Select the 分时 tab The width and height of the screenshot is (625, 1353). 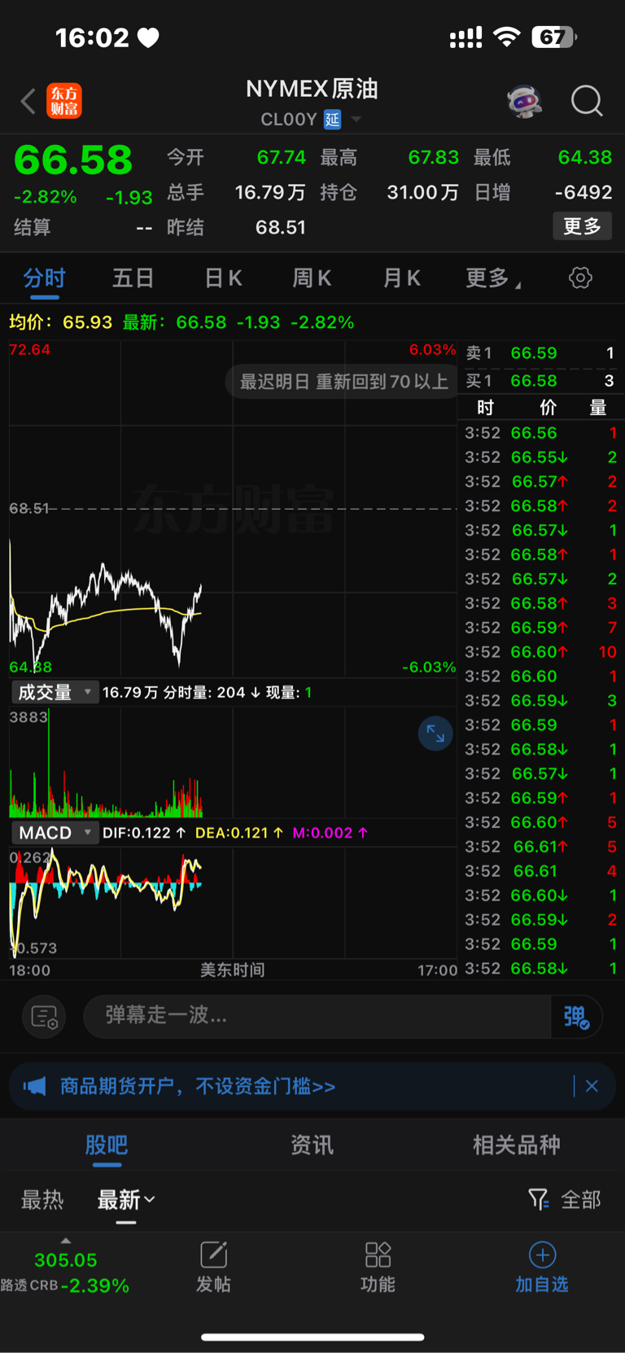pos(44,278)
